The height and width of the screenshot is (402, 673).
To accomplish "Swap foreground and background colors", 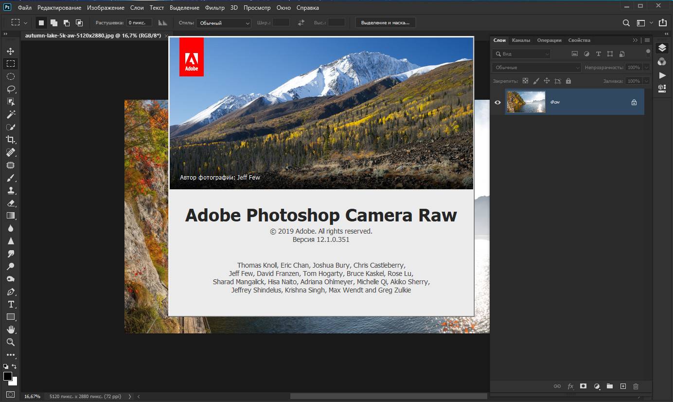I will tap(14, 366).
